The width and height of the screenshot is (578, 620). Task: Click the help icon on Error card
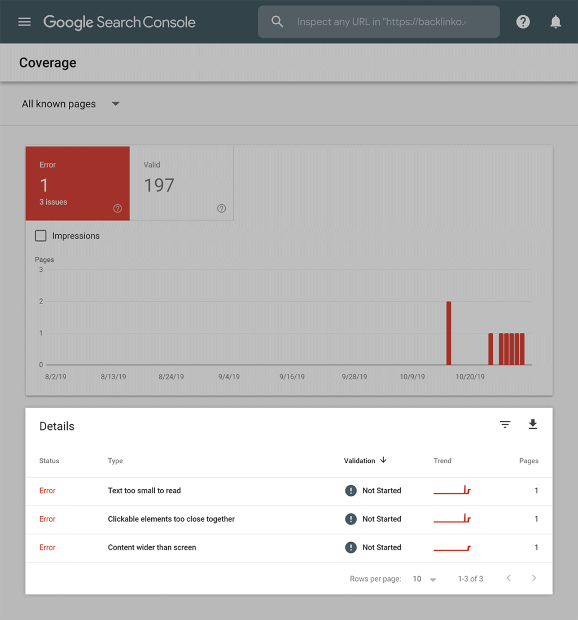[117, 209]
